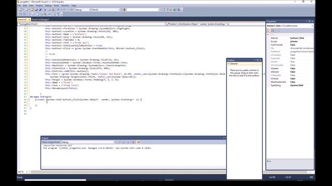Select the IsShared property row
The image size is (332, 186).
[290, 72]
